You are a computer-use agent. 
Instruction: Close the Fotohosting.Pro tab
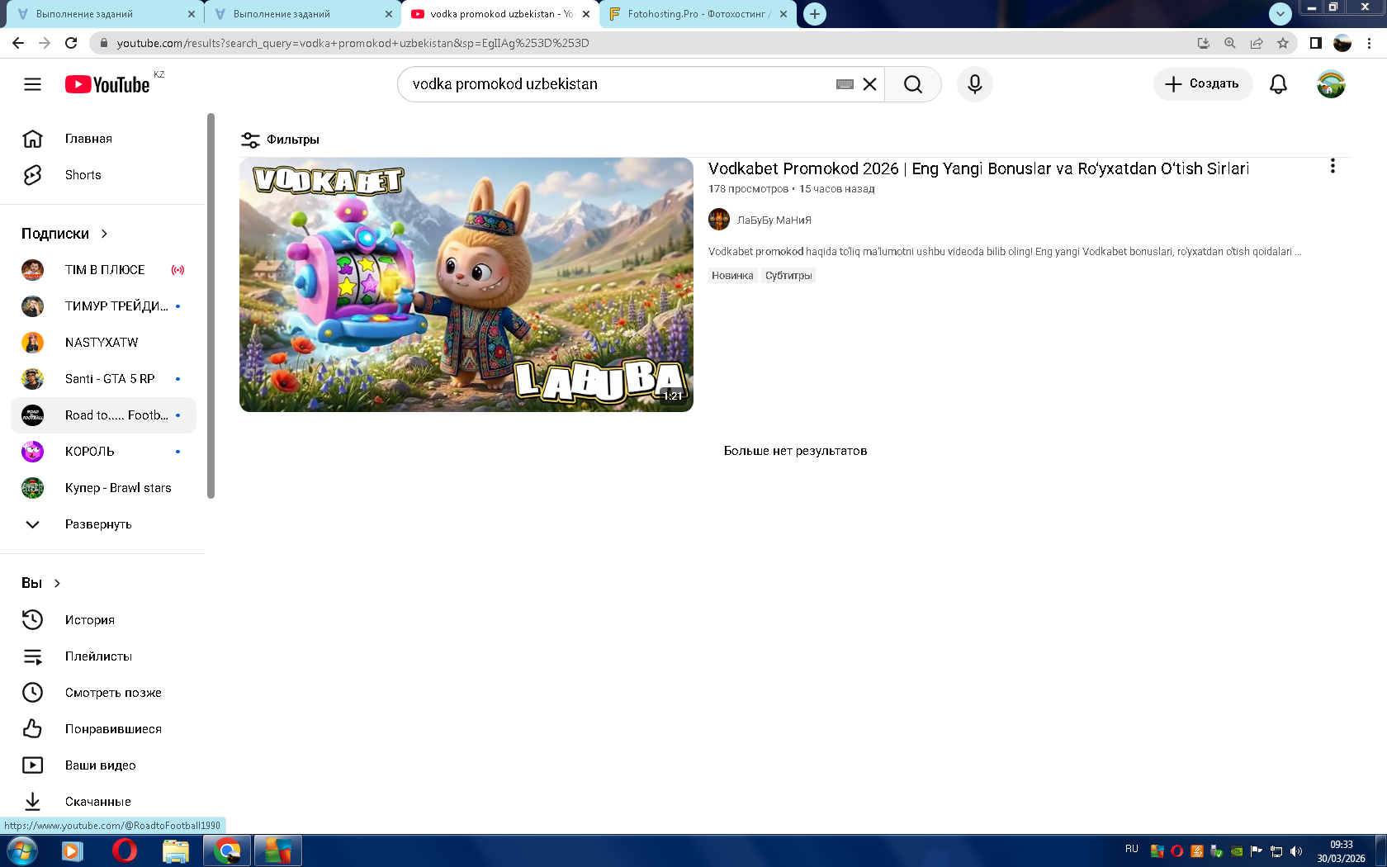(x=783, y=14)
